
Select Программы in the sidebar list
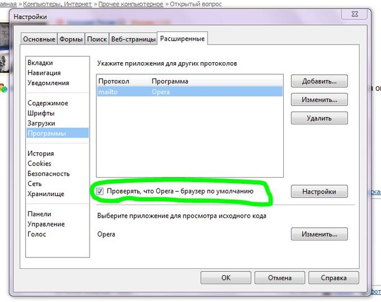click(x=58, y=133)
